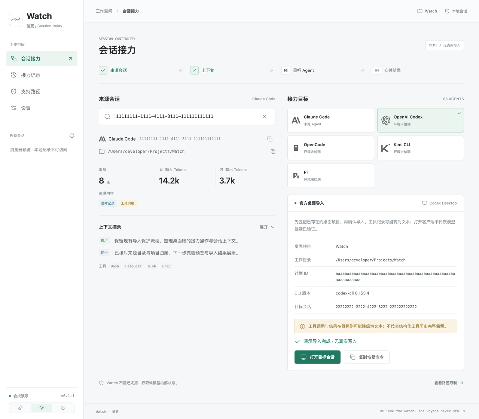Select Pi as target agent

coord(331,176)
